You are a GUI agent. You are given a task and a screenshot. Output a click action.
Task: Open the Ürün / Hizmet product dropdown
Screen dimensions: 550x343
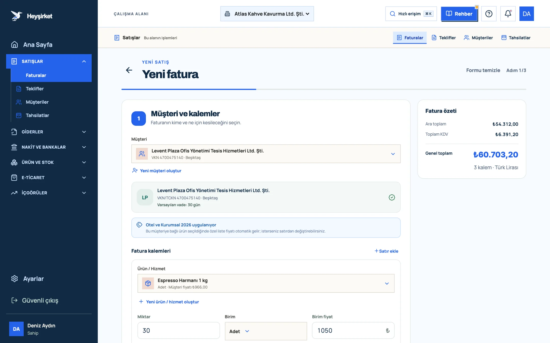[x=266, y=283]
